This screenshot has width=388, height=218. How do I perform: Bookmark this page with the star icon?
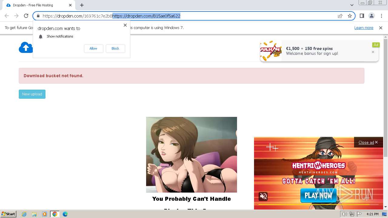(x=350, y=16)
